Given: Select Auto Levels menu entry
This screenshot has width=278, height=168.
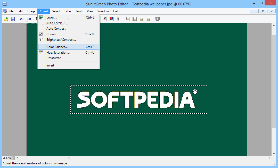Looking at the screenshot, I should click(x=69, y=23).
